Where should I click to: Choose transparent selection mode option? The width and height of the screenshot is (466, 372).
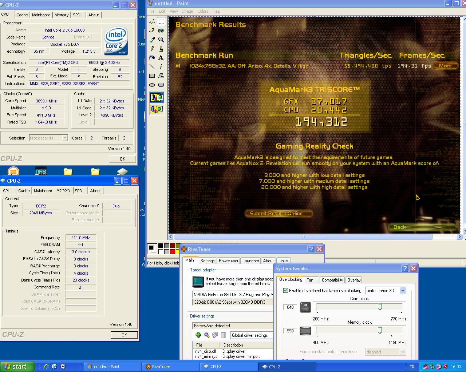click(x=157, y=109)
